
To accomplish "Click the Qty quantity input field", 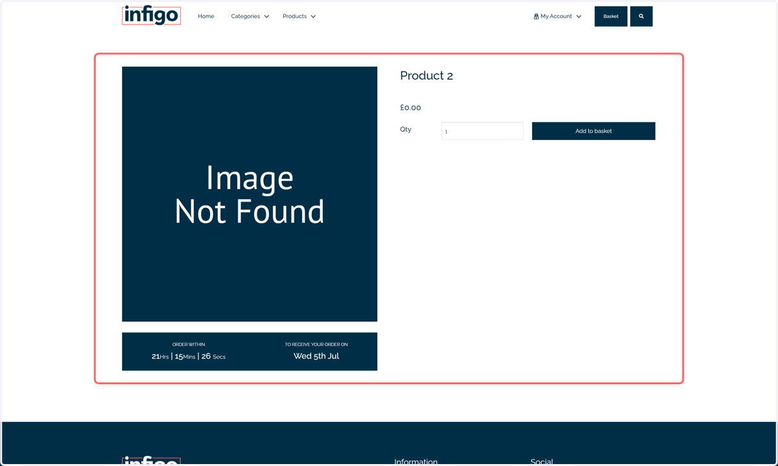I will (x=482, y=131).
